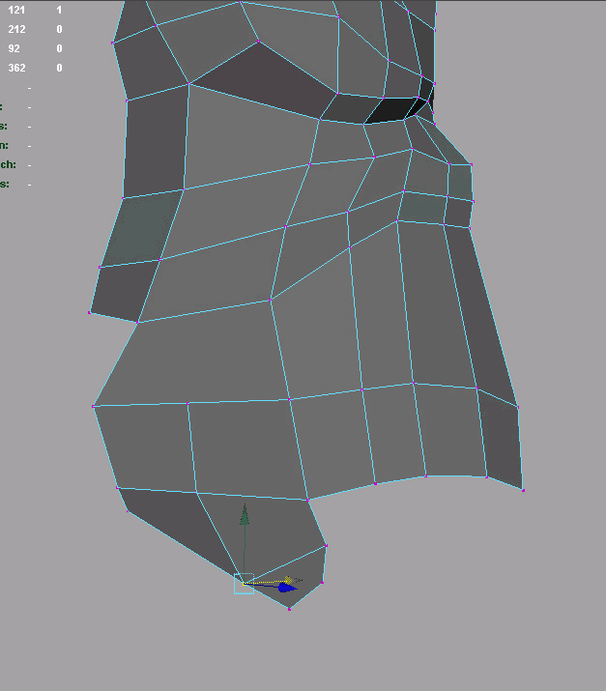Select the black shaded face near the top right
Screen dimensions: 606x691
[396, 111]
